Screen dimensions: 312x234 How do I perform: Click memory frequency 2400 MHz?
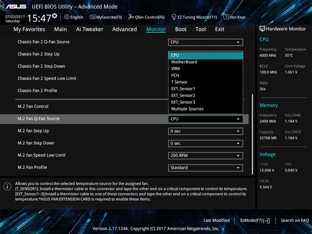tap(268, 121)
